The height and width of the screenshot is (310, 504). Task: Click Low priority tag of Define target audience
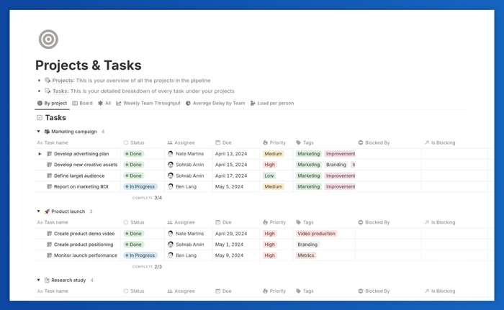coord(269,175)
